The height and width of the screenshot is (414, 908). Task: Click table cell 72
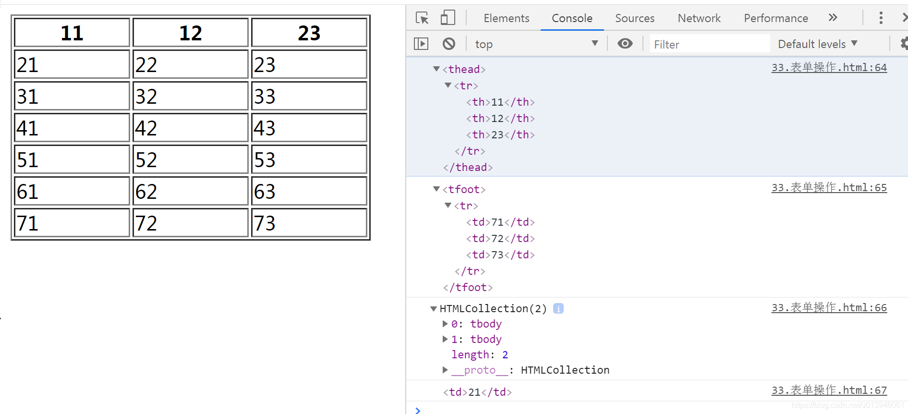click(x=191, y=223)
